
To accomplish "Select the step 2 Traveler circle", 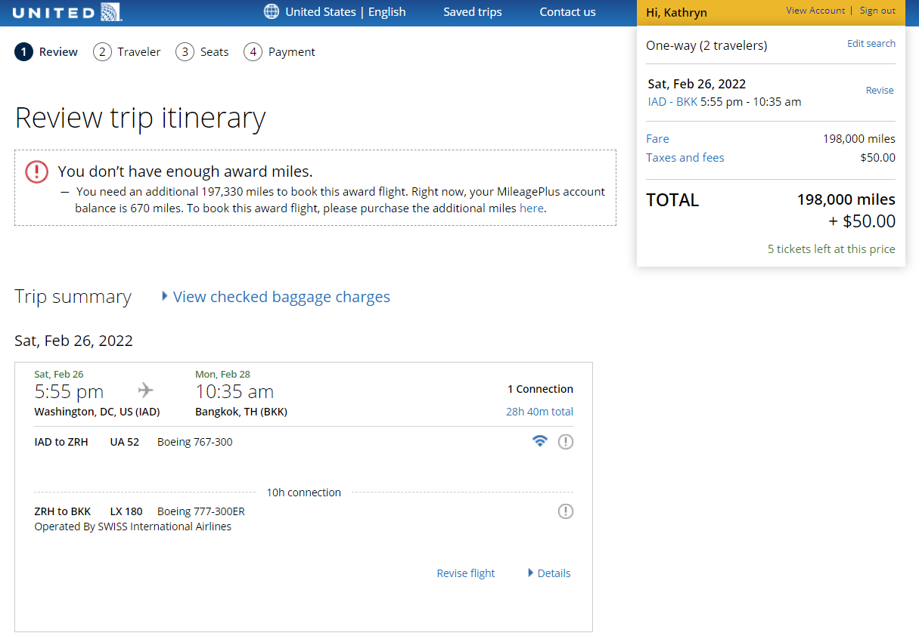I will coord(101,51).
